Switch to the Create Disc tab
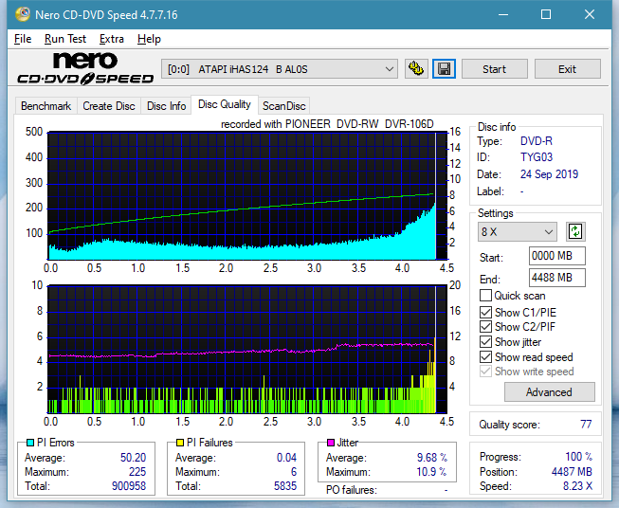 109,106
